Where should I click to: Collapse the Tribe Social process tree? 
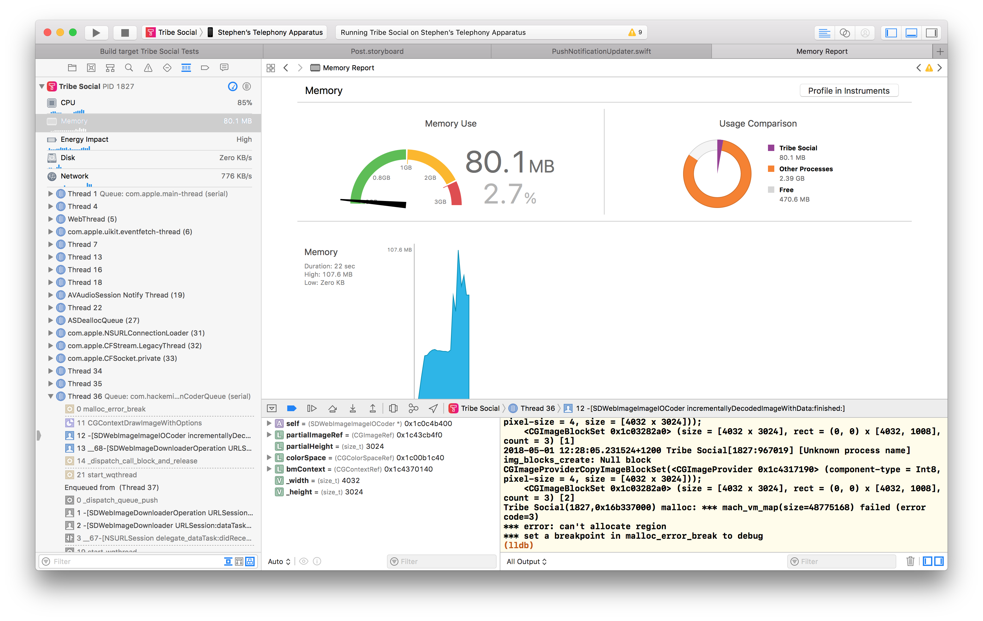tap(41, 86)
